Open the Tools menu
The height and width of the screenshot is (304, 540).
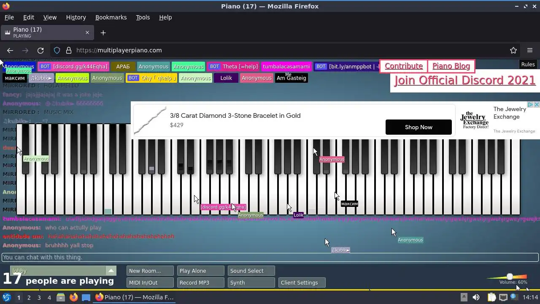(143, 17)
